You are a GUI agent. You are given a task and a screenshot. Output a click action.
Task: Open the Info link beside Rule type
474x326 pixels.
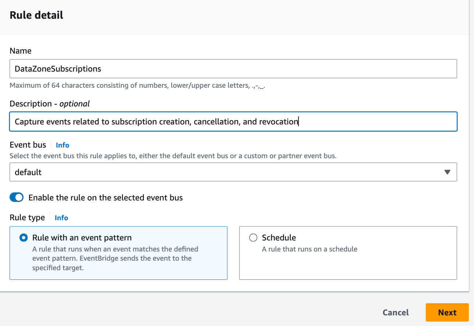point(61,218)
